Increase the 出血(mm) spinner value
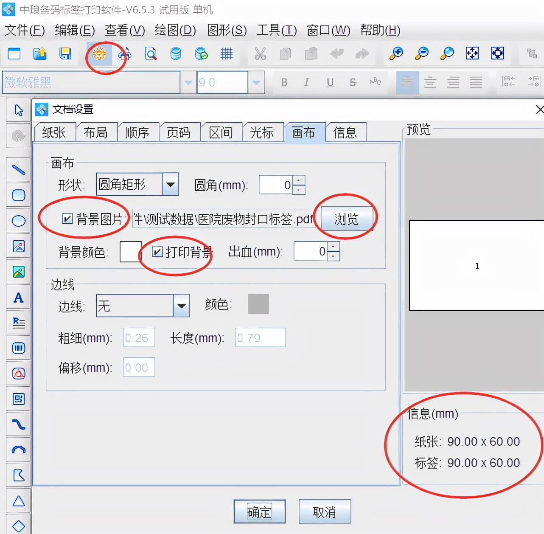The width and height of the screenshot is (544, 534). (334, 247)
